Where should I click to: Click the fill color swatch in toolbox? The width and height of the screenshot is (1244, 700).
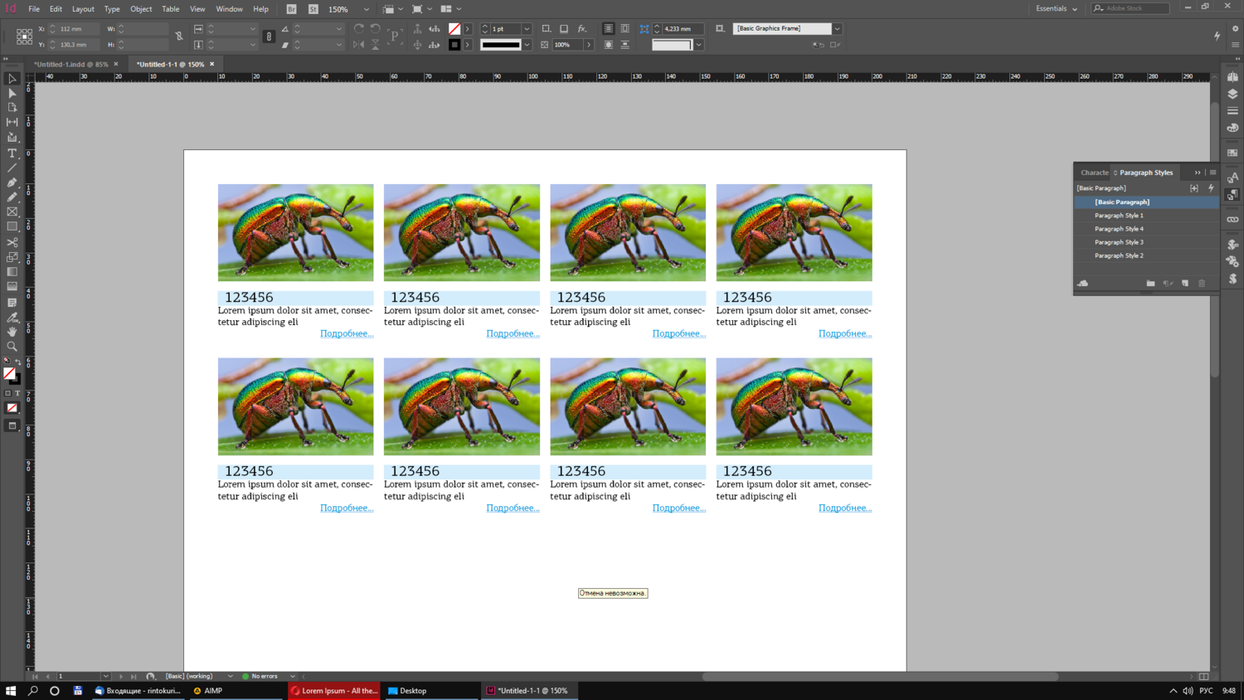9,373
